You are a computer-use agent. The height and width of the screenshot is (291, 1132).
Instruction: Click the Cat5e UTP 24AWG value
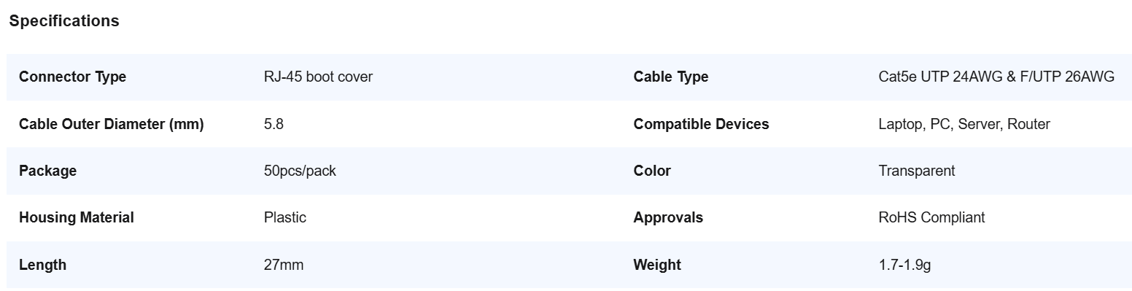pos(996,77)
